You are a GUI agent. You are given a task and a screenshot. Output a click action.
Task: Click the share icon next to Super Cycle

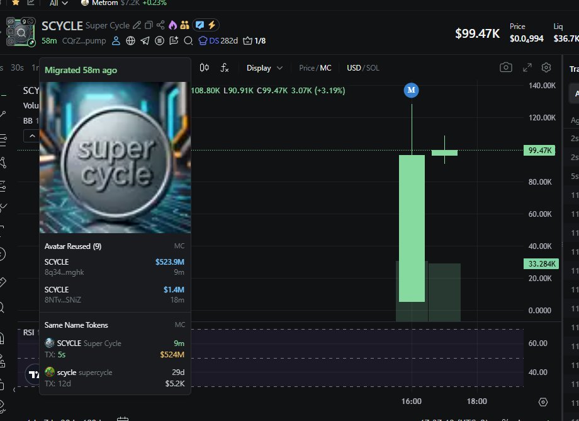160,26
